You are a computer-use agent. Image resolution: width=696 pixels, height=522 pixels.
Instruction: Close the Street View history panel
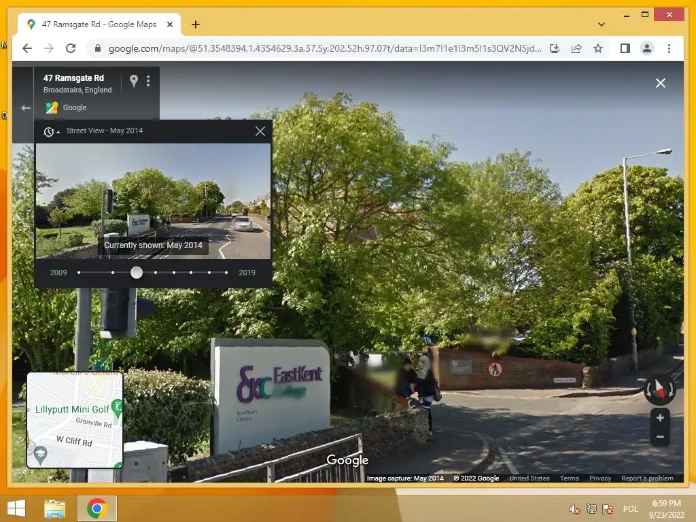[x=260, y=131]
